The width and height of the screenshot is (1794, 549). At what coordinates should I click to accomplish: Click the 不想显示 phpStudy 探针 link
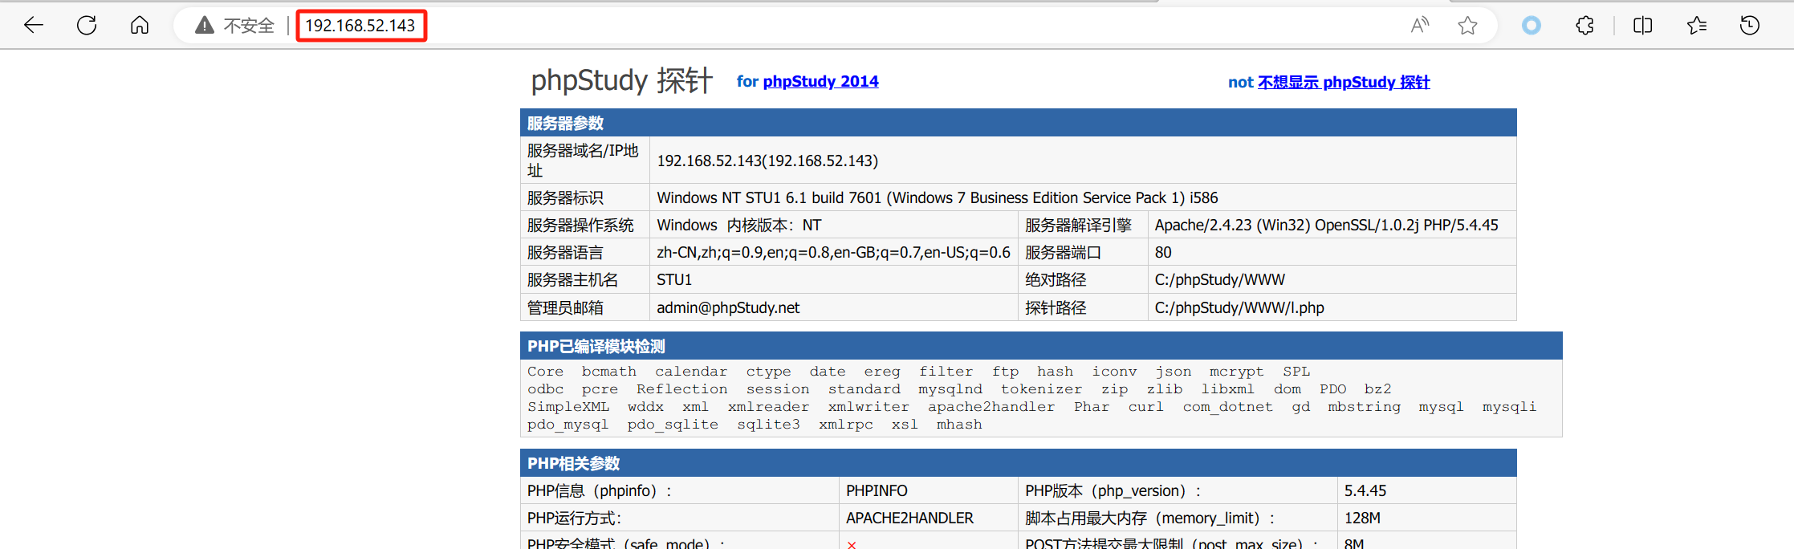point(1344,82)
